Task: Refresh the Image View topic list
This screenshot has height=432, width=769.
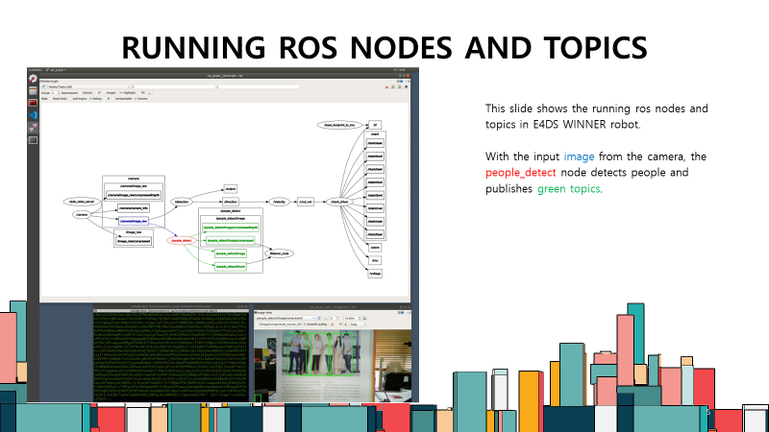Action: pyautogui.click(x=319, y=319)
